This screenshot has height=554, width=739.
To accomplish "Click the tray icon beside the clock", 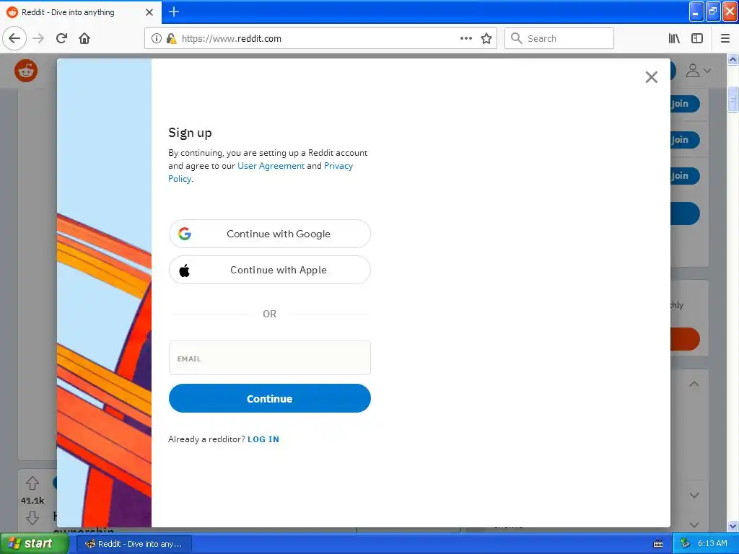I will pyautogui.click(x=685, y=544).
